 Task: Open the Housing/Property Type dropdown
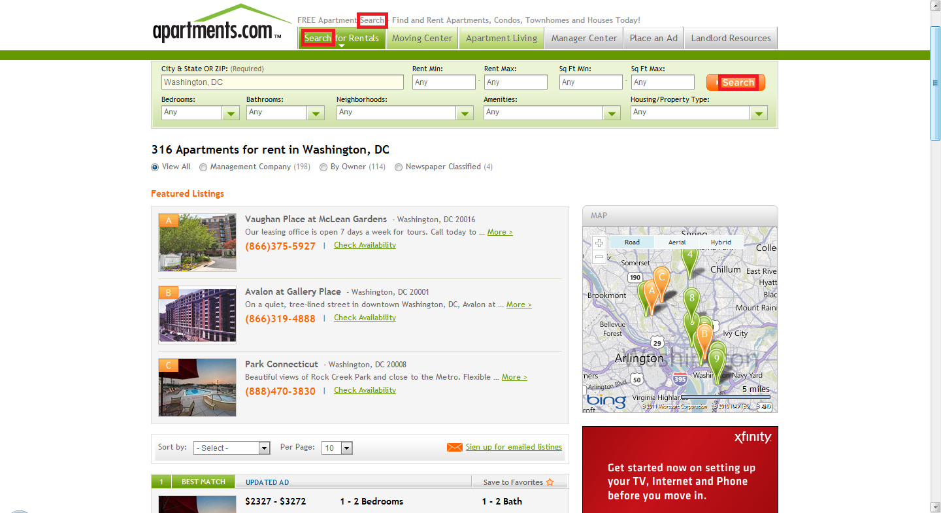tap(699, 112)
